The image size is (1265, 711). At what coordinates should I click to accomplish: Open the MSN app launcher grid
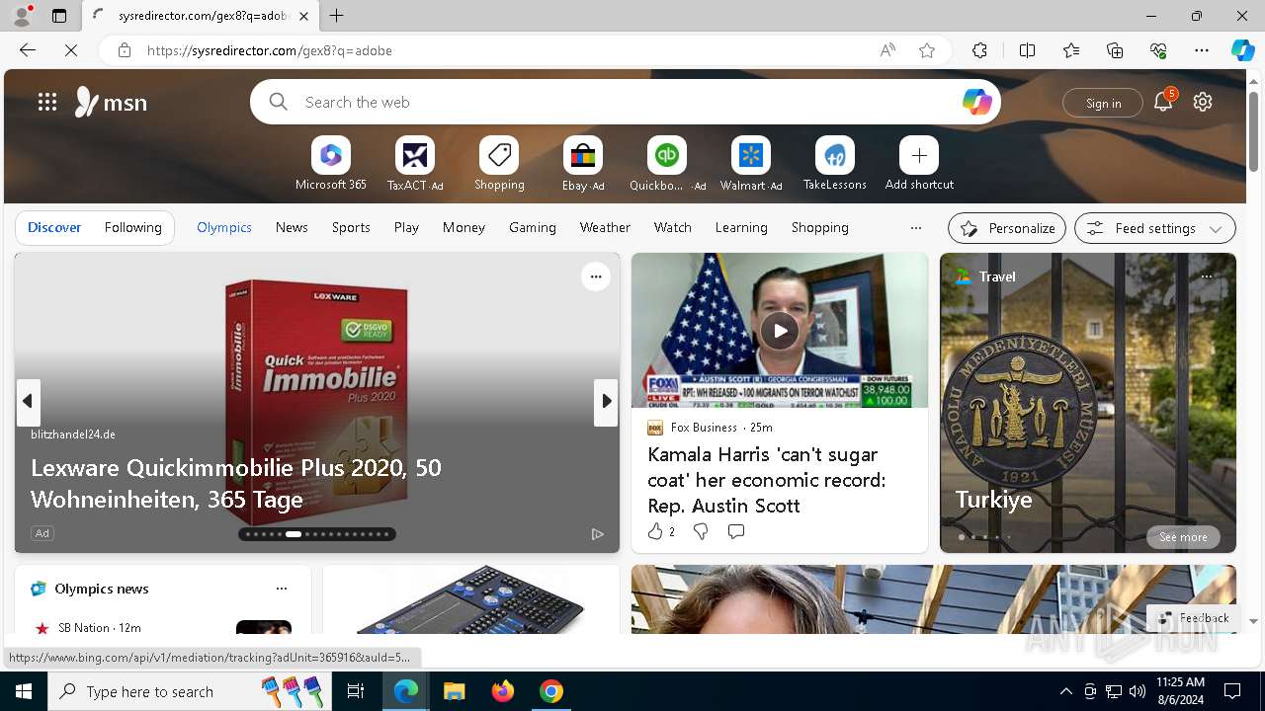tap(47, 102)
